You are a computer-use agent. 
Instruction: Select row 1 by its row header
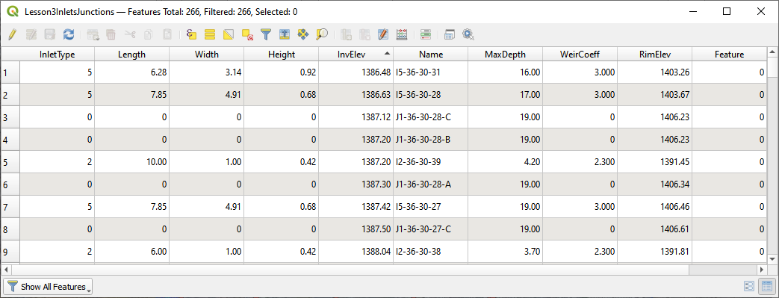click(10, 72)
